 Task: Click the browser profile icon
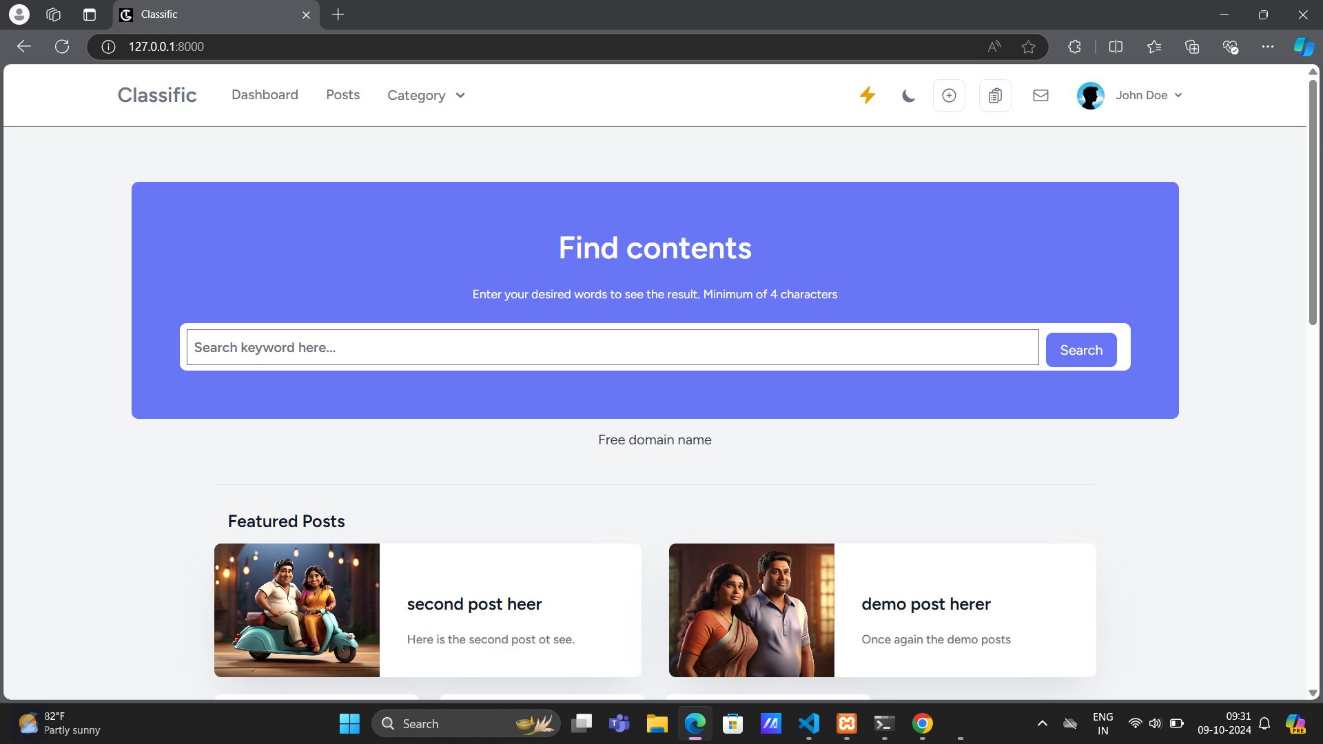click(19, 14)
